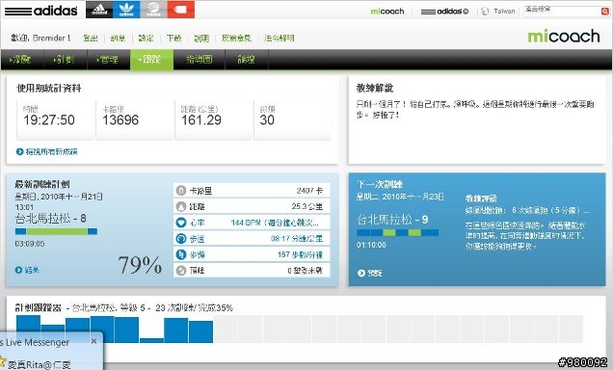Click the Rita contact in Messenger popup
Screen dimensions: 613x370
40,364
